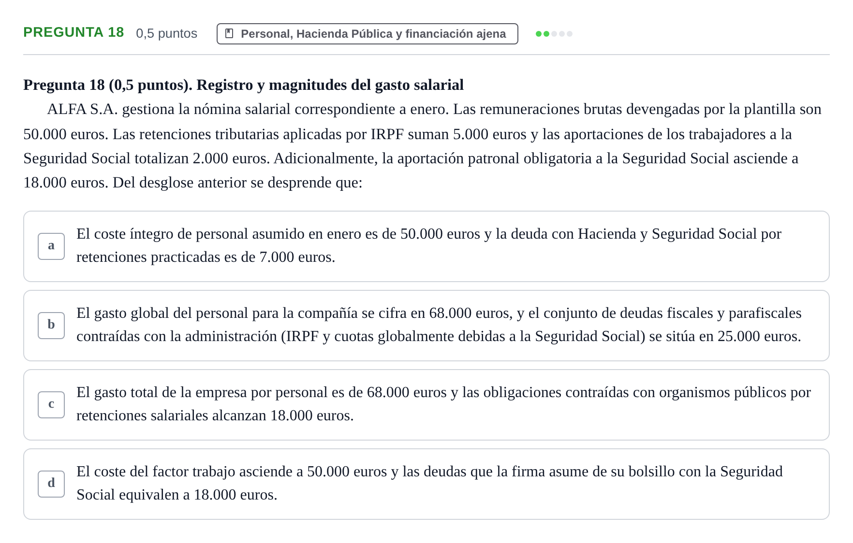853x543 pixels.
Task: Click the 0,5 puntos label
Action: pyautogui.click(x=167, y=33)
